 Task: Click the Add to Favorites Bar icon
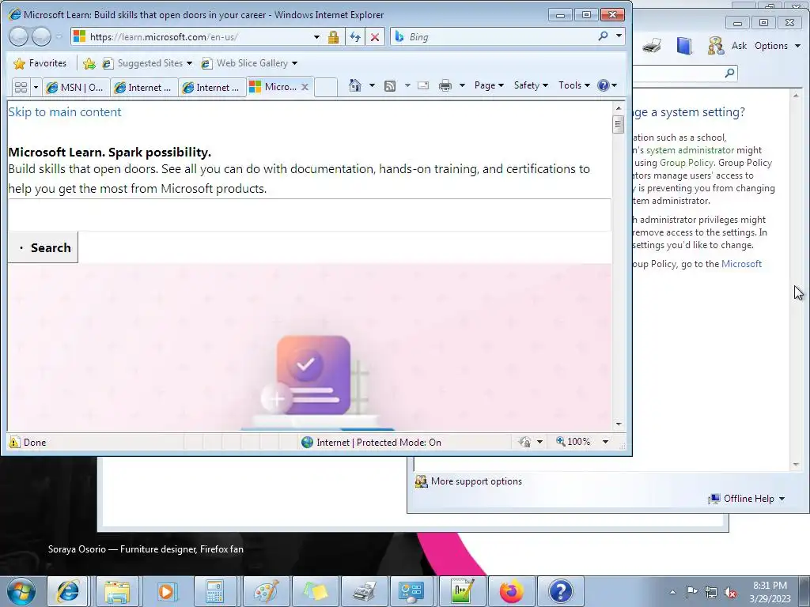(x=89, y=63)
